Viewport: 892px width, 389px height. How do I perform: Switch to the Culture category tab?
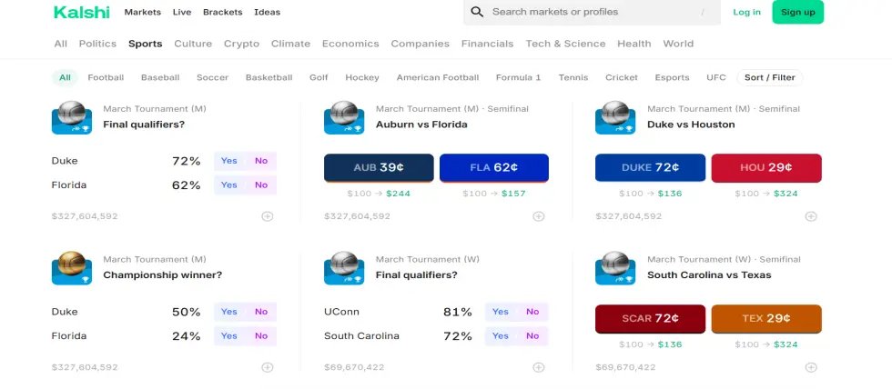[193, 44]
